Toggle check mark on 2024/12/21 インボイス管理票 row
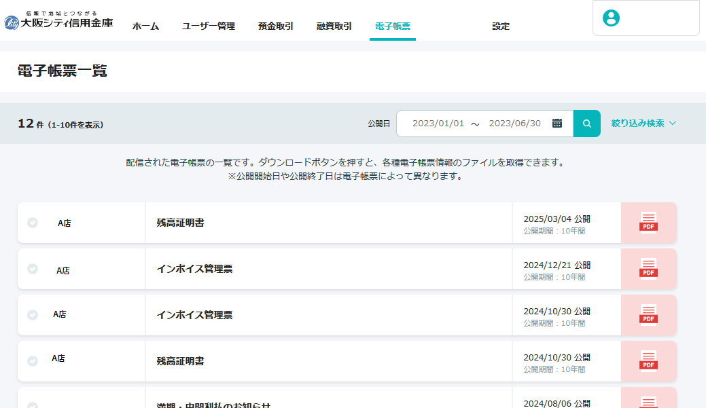Image resolution: width=706 pixels, height=408 pixels. point(33,269)
